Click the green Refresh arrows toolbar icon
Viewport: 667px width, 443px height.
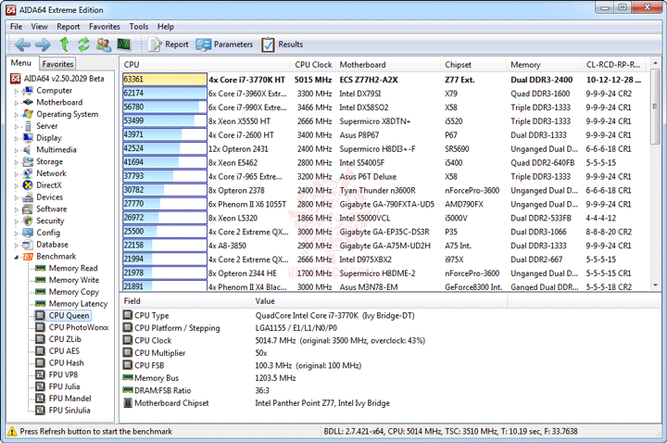click(x=83, y=44)
